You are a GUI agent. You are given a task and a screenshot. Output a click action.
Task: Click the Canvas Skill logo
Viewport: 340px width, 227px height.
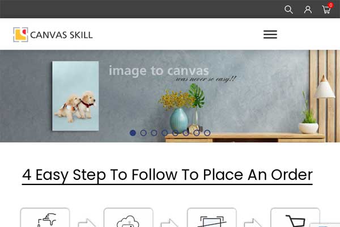[x=53, y=35]
